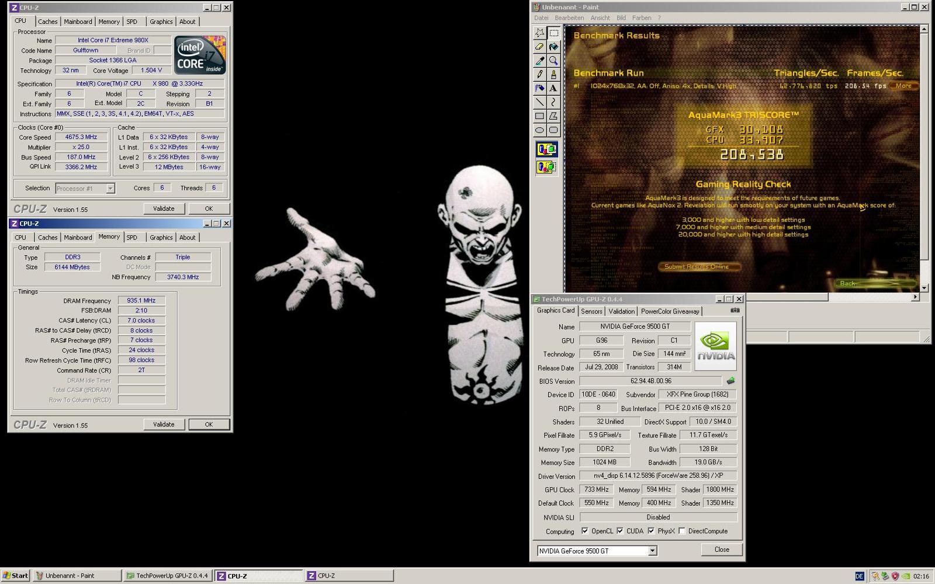Image resolution: width=935 pixels, height=584 pixels.
Task: Click OK in the bottom CPU-Z window
Action: pos(209,425)
